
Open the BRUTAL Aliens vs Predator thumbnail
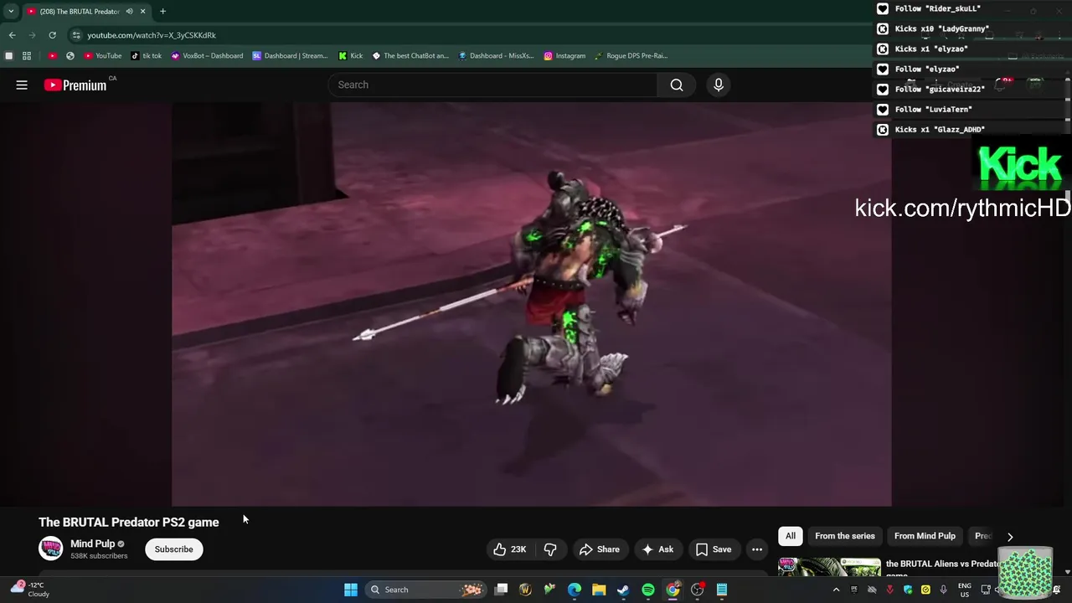click(x=829, y=567)
